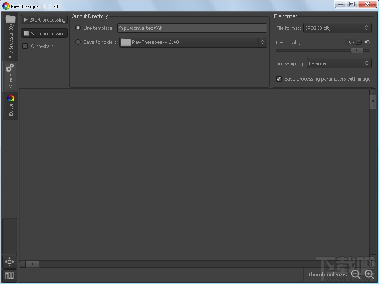Reset JPEG quality to default
This screenshot has height=284, width=379.
coord(367,42)
